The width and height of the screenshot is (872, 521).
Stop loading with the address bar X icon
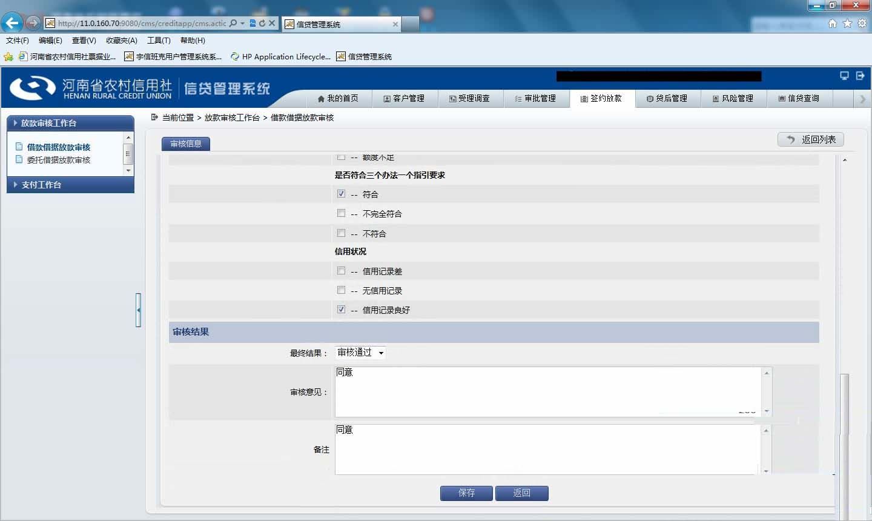click(x=272, y=23)
